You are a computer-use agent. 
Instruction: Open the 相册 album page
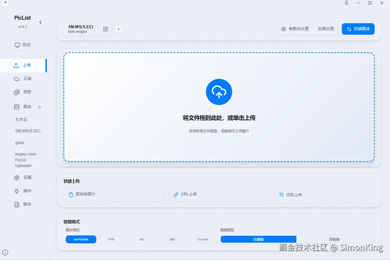[23, 92]
